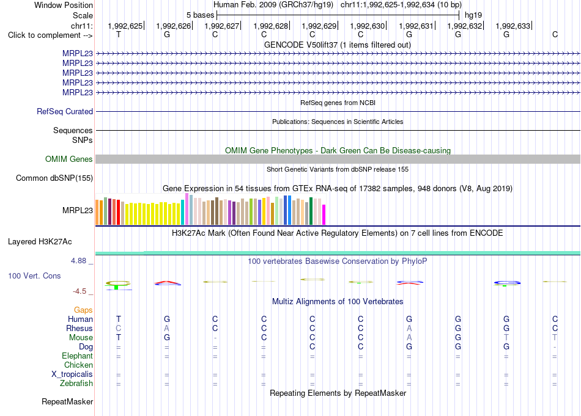Click the Rhesus alignment row label

click(x=80, y=328)
